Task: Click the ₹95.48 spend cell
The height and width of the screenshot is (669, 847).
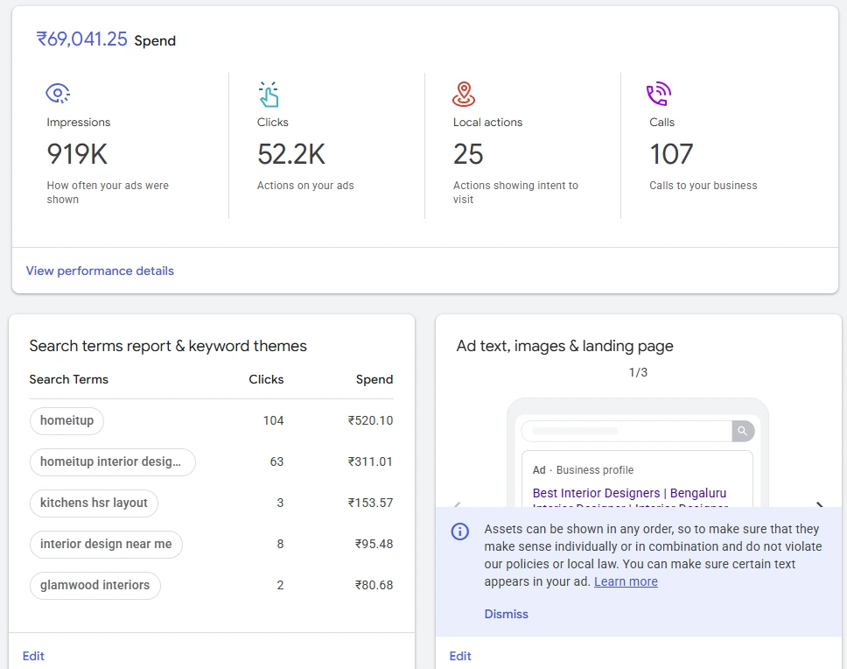Action: click(374, 544)
